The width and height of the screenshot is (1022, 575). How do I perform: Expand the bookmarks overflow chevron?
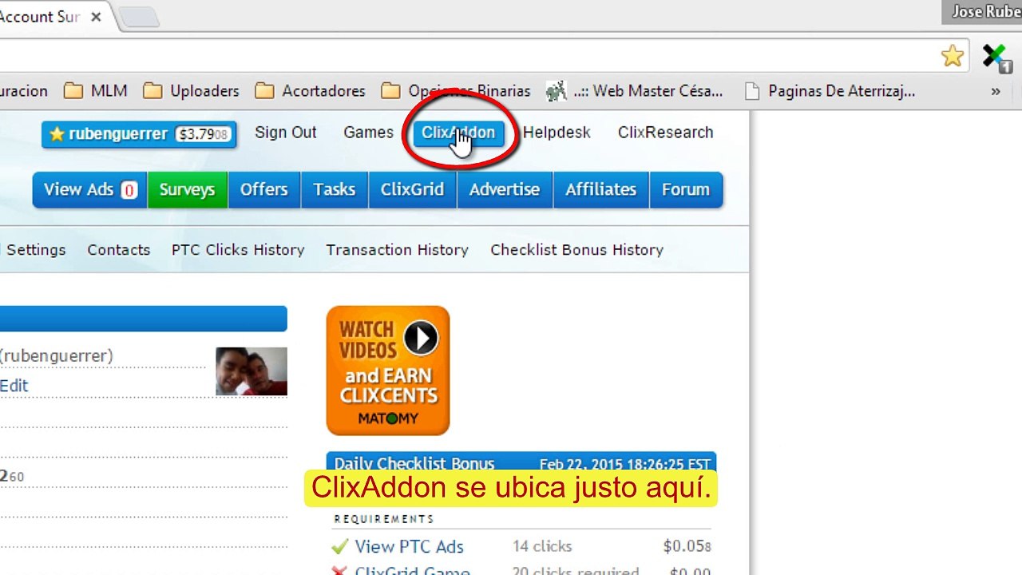(996, 91)
